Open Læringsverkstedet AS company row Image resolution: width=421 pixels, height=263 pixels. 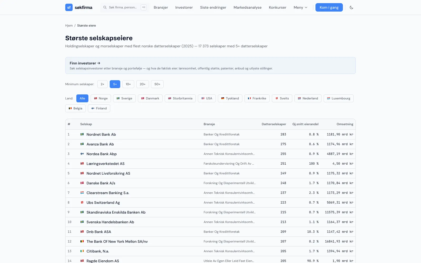210,164
